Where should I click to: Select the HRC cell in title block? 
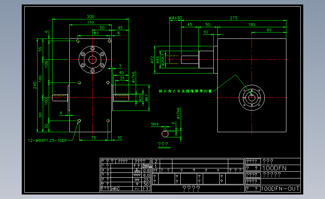(115, 189)
